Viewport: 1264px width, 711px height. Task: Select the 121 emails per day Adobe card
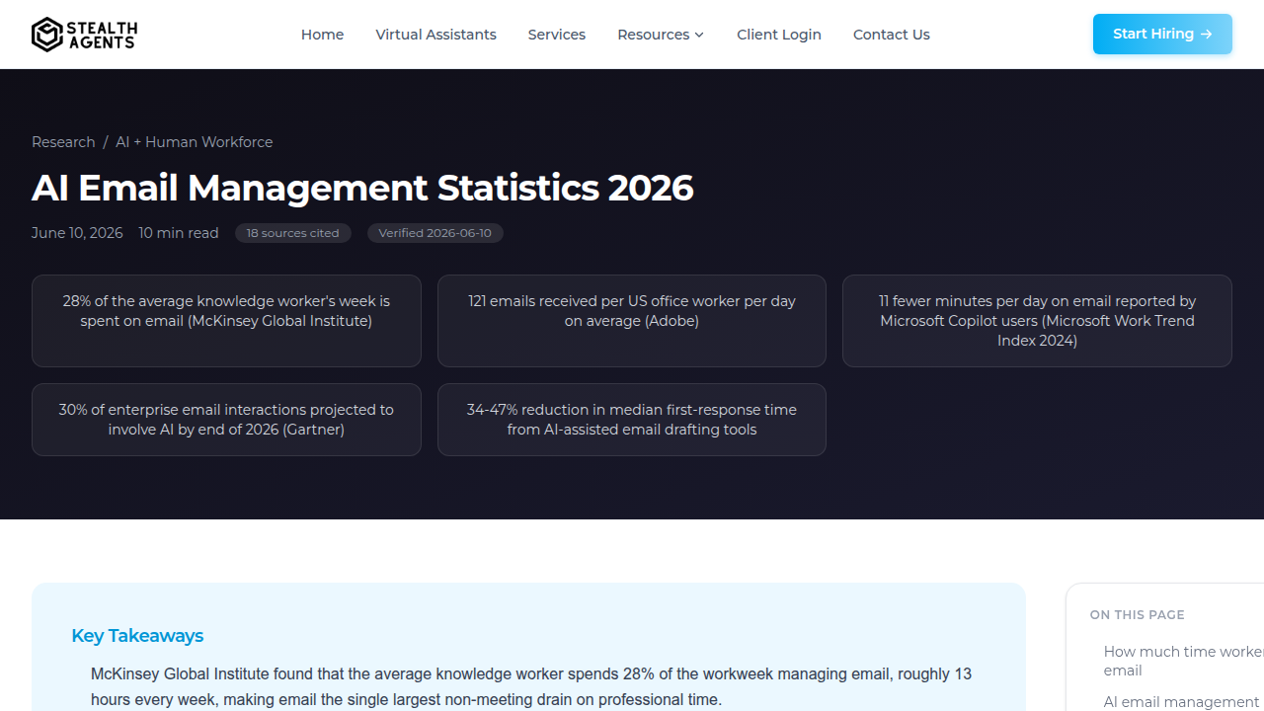point(632,321)
